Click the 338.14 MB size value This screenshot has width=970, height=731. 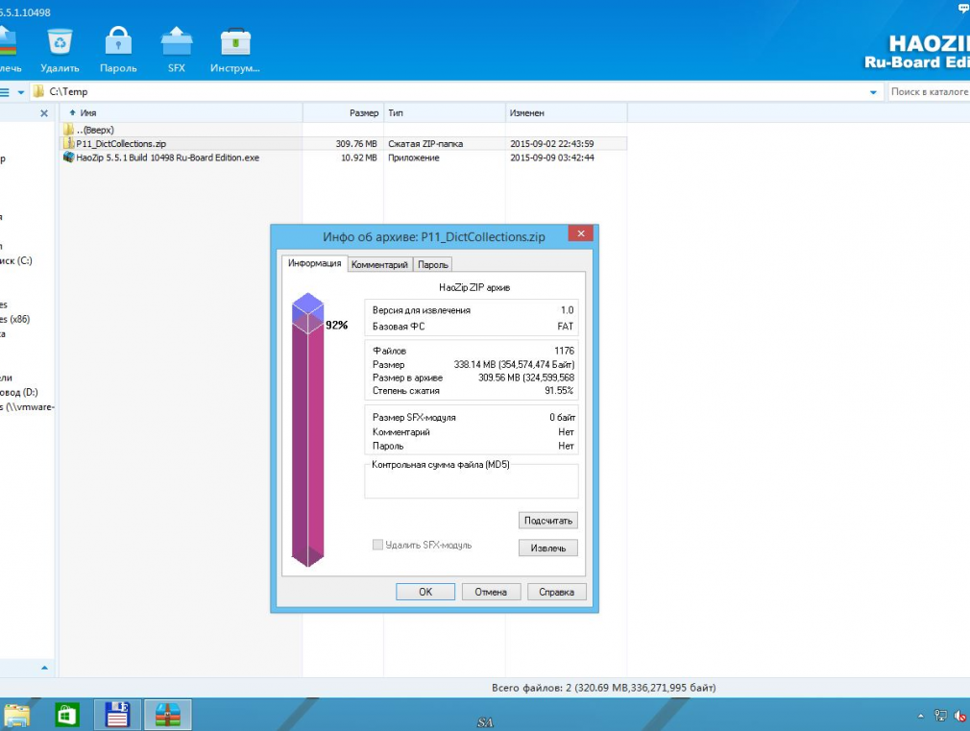click(514, 365)
